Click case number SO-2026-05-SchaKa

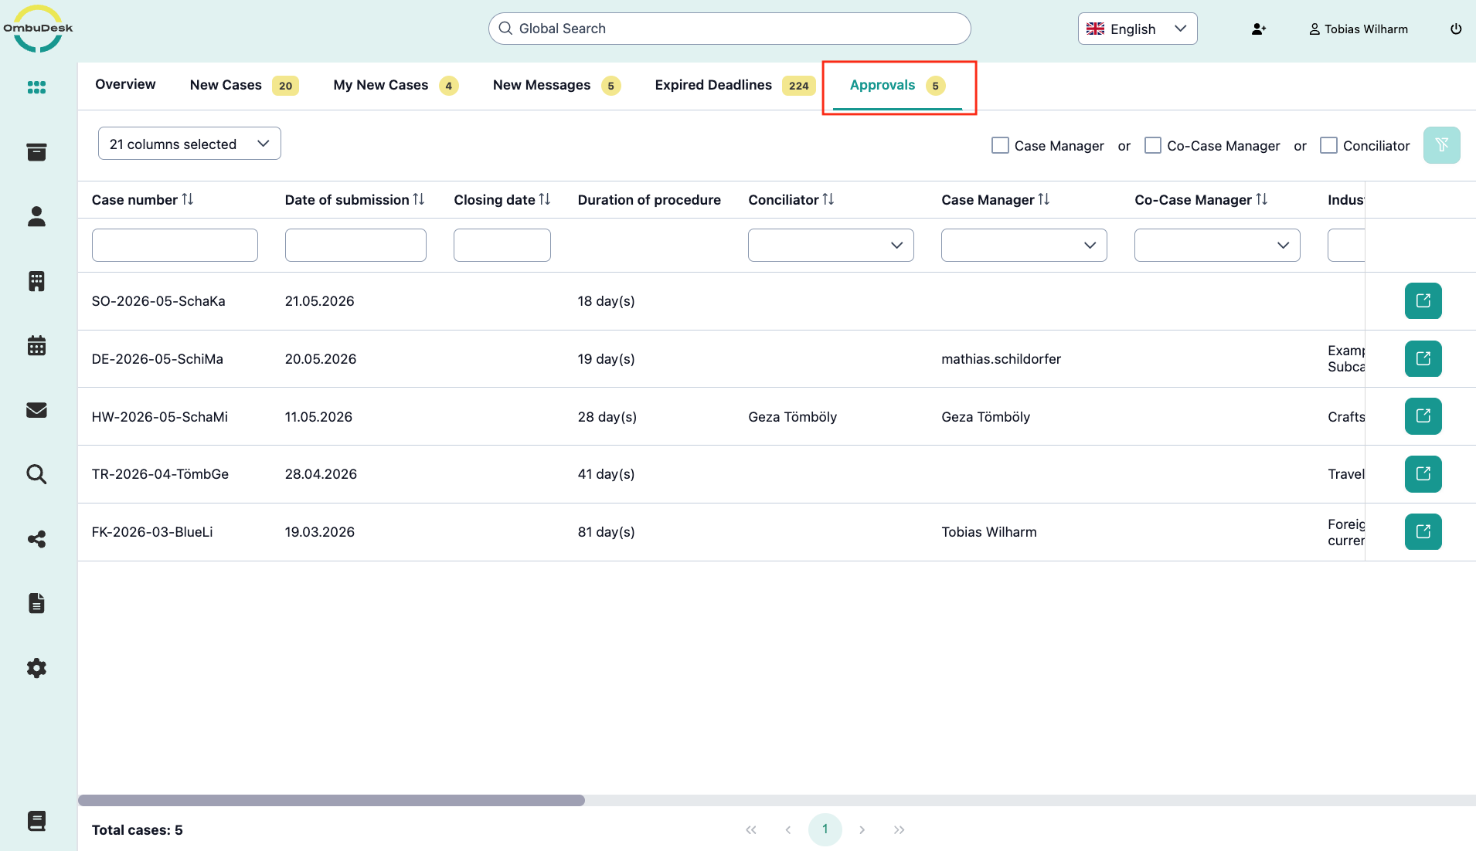coord(158,301)
